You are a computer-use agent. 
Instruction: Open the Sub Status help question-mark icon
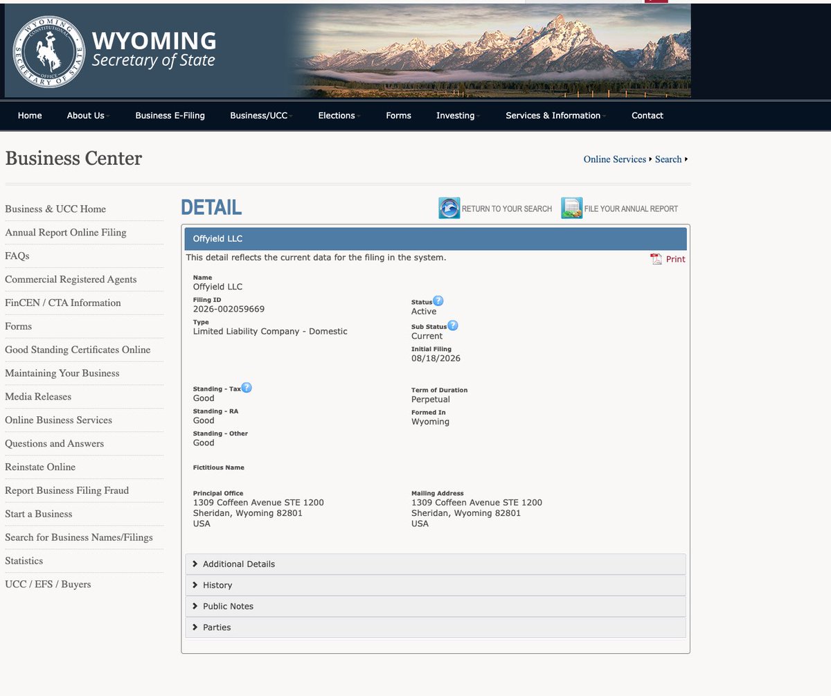(x=452, y=325)
